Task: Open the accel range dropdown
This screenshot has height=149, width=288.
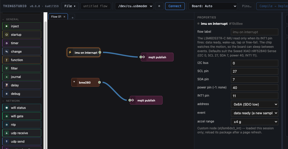Action: click(254, 122)
